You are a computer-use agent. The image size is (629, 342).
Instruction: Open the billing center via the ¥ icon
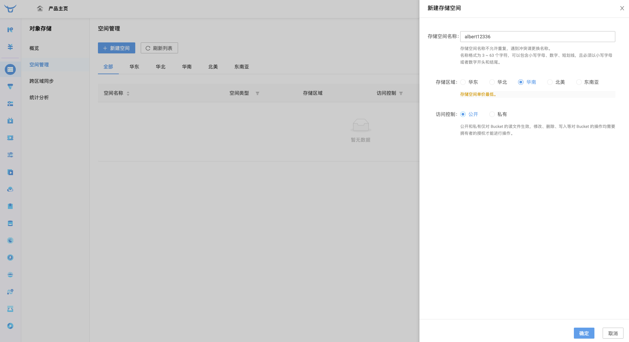[x=10, y=46]
